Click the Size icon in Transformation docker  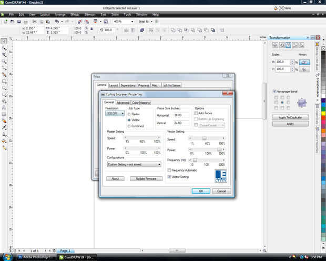tap(295, 45)
